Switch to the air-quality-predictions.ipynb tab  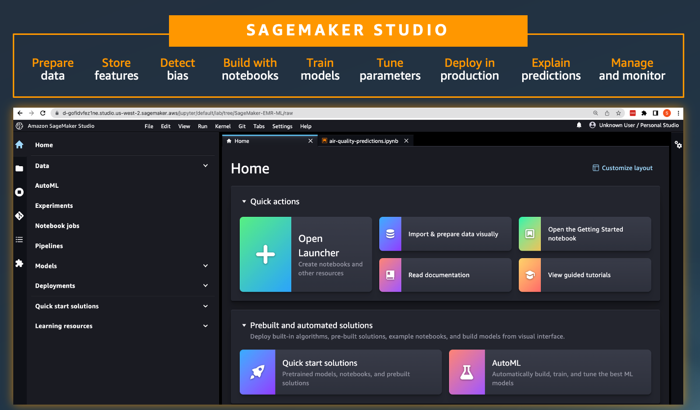(365, 141)
